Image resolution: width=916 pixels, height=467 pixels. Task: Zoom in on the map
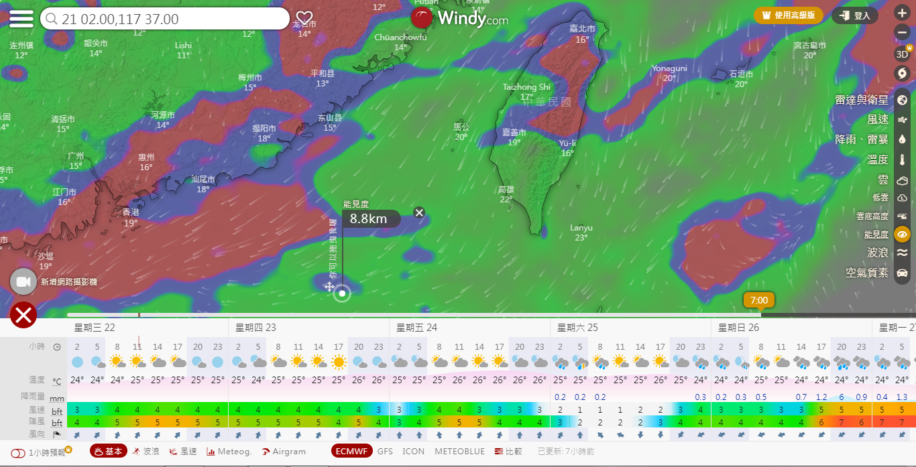pos(902,13)
